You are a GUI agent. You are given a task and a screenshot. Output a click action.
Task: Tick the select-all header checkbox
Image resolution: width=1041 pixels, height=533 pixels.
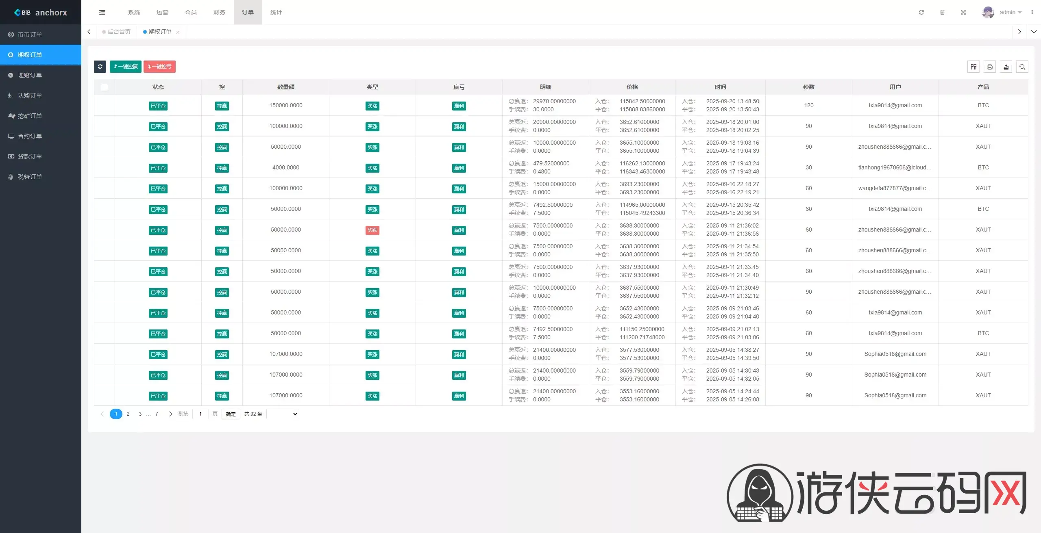tap(105, 87)
